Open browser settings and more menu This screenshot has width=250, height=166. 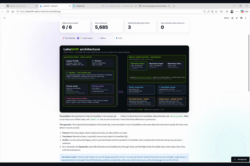(237, 11)
